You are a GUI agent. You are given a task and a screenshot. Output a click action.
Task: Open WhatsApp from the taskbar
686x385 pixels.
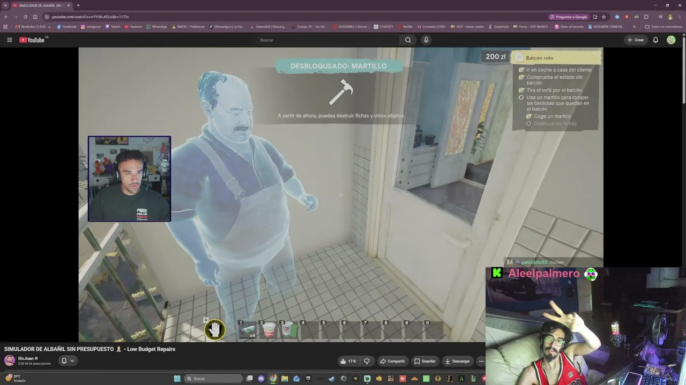click(x=426, y=379)
